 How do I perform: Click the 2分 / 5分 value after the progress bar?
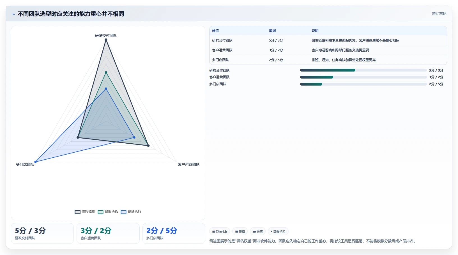tap(436, 84)
